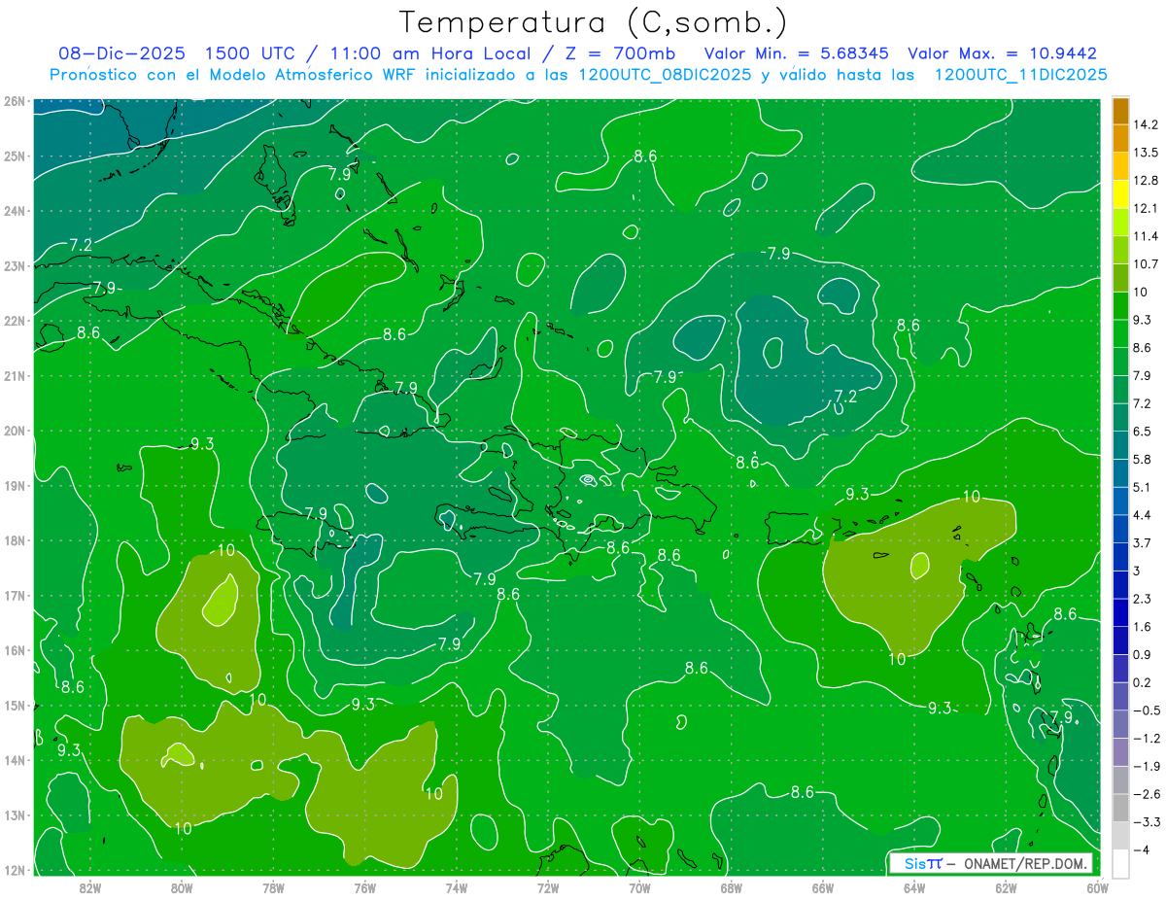Viewport: 1166px width, 901px height.
Task: Click the '1200UTC_11DIC2025' valid-until timestamp
Action: (x=1020, y=74)
